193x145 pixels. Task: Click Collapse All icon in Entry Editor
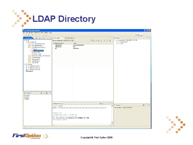tap(107, 41)
